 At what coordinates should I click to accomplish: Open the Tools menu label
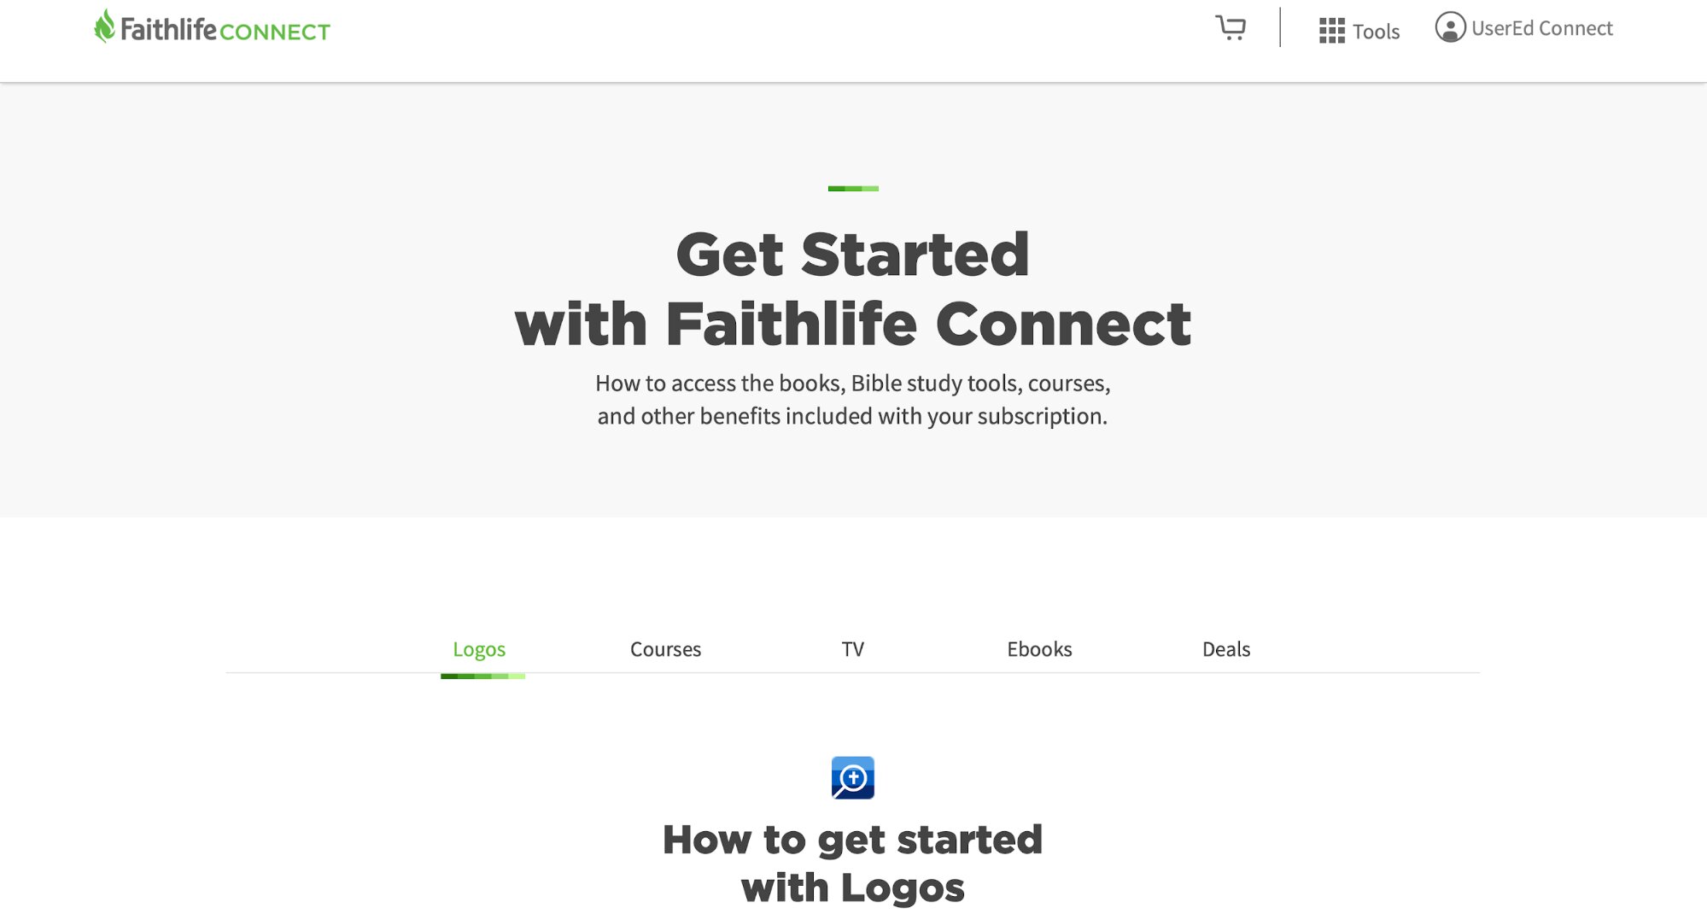tap(1376, 32)
